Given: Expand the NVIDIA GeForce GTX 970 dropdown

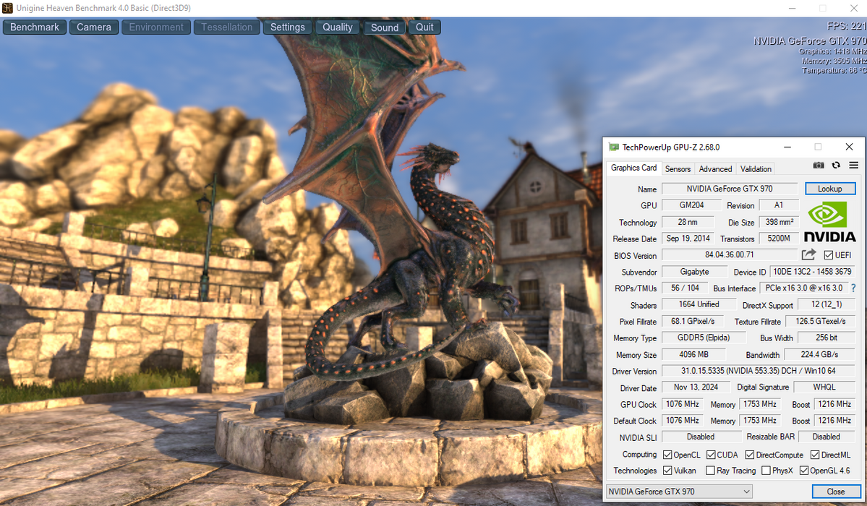Looking at the screenshot, I should (x=680, y=491).
